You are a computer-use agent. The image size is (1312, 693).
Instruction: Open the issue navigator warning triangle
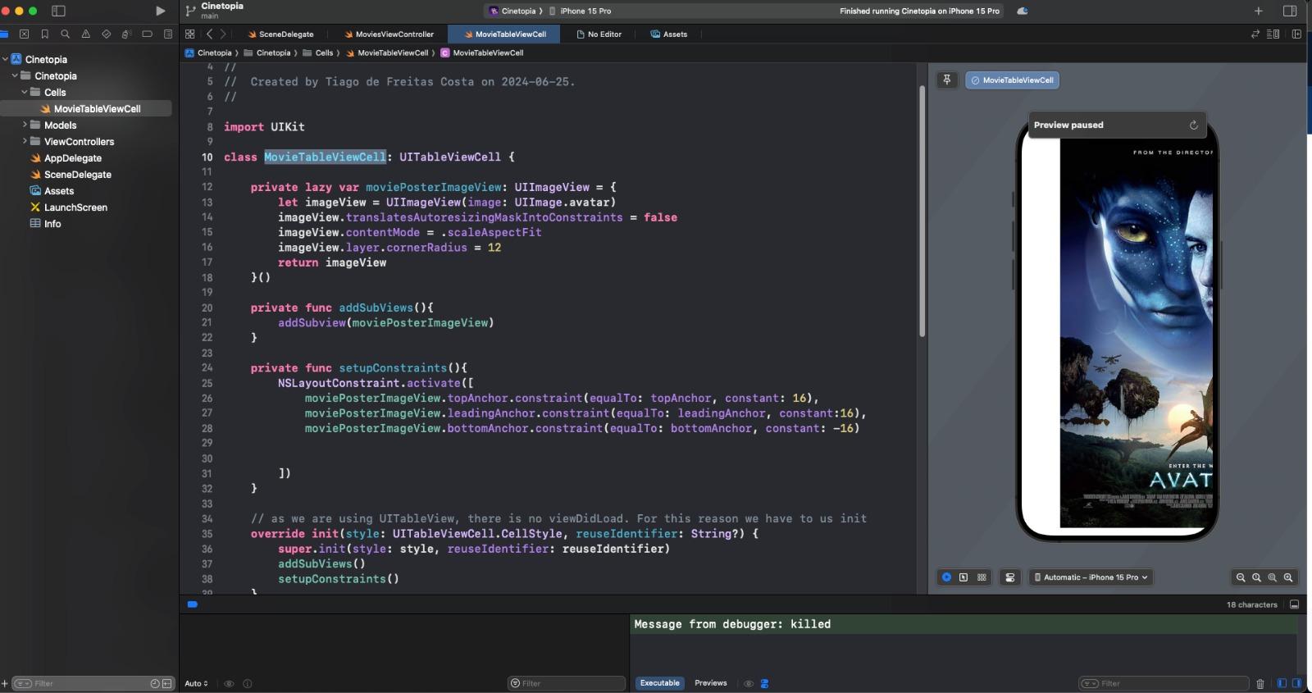point(85,34)
